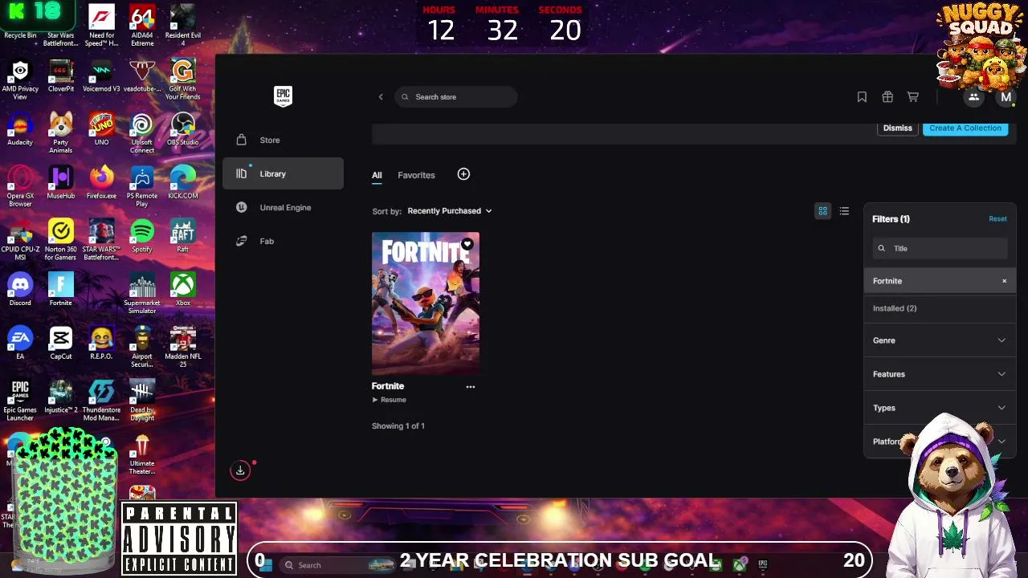The image size is (1028, 578).
Task: Focus the Search store field
Action: pos(456,97)
